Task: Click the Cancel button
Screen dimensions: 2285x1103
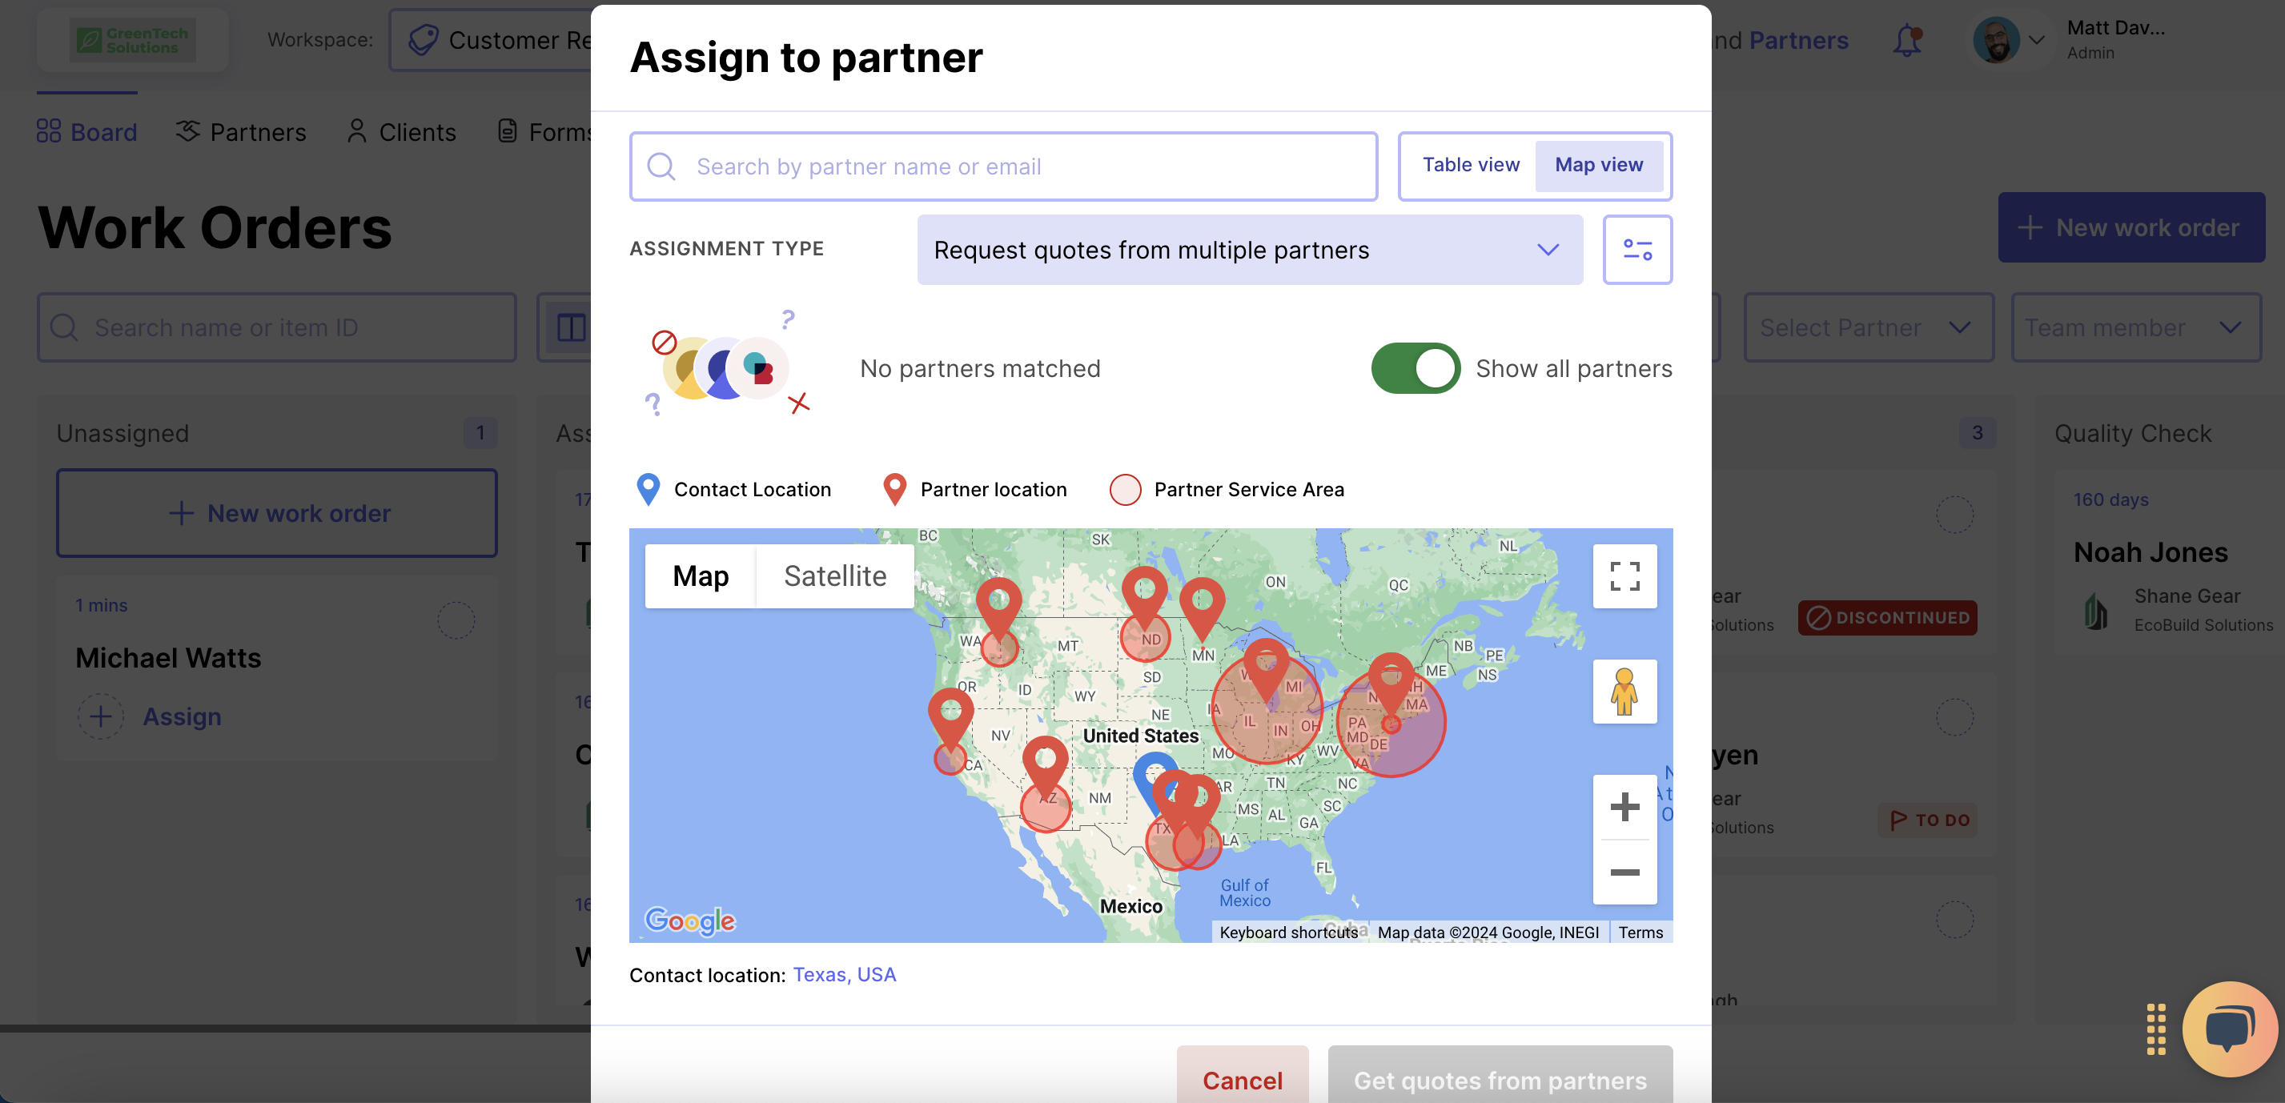Action: tap(1241, 1079)
